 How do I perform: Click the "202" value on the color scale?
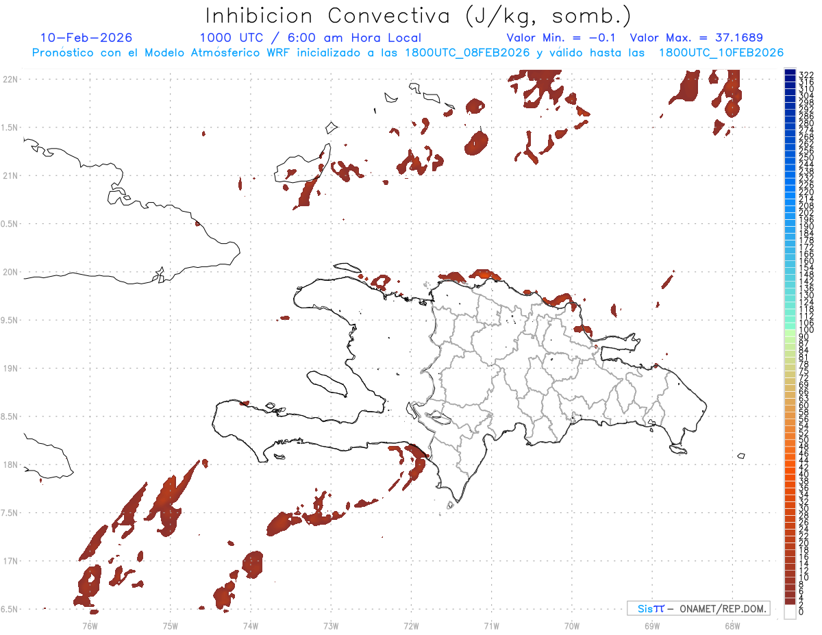point(806,212)
